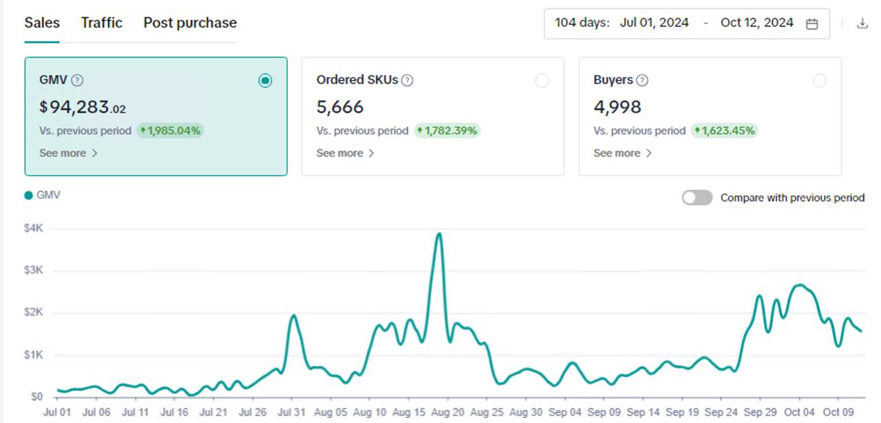This screenshot has width=881, height=423.
Task: Select the Ordered SKUs radio button
Action: [542, 80]
